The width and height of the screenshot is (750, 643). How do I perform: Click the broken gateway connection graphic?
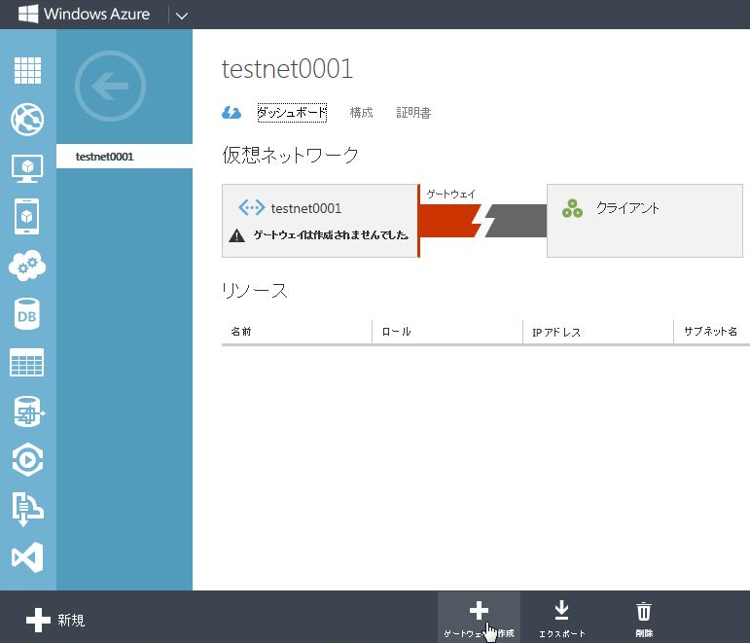tap(483, 221)
